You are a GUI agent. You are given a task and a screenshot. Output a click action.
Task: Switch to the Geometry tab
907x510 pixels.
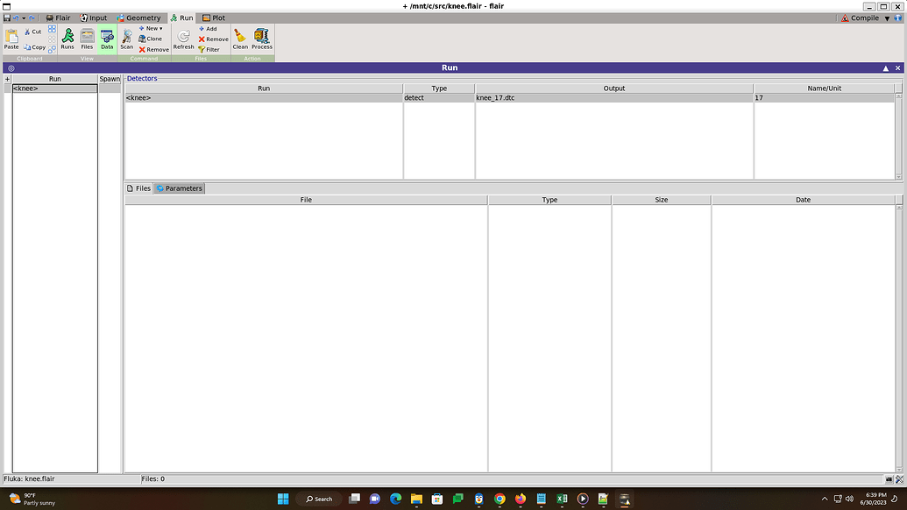[x=138, y=18]
